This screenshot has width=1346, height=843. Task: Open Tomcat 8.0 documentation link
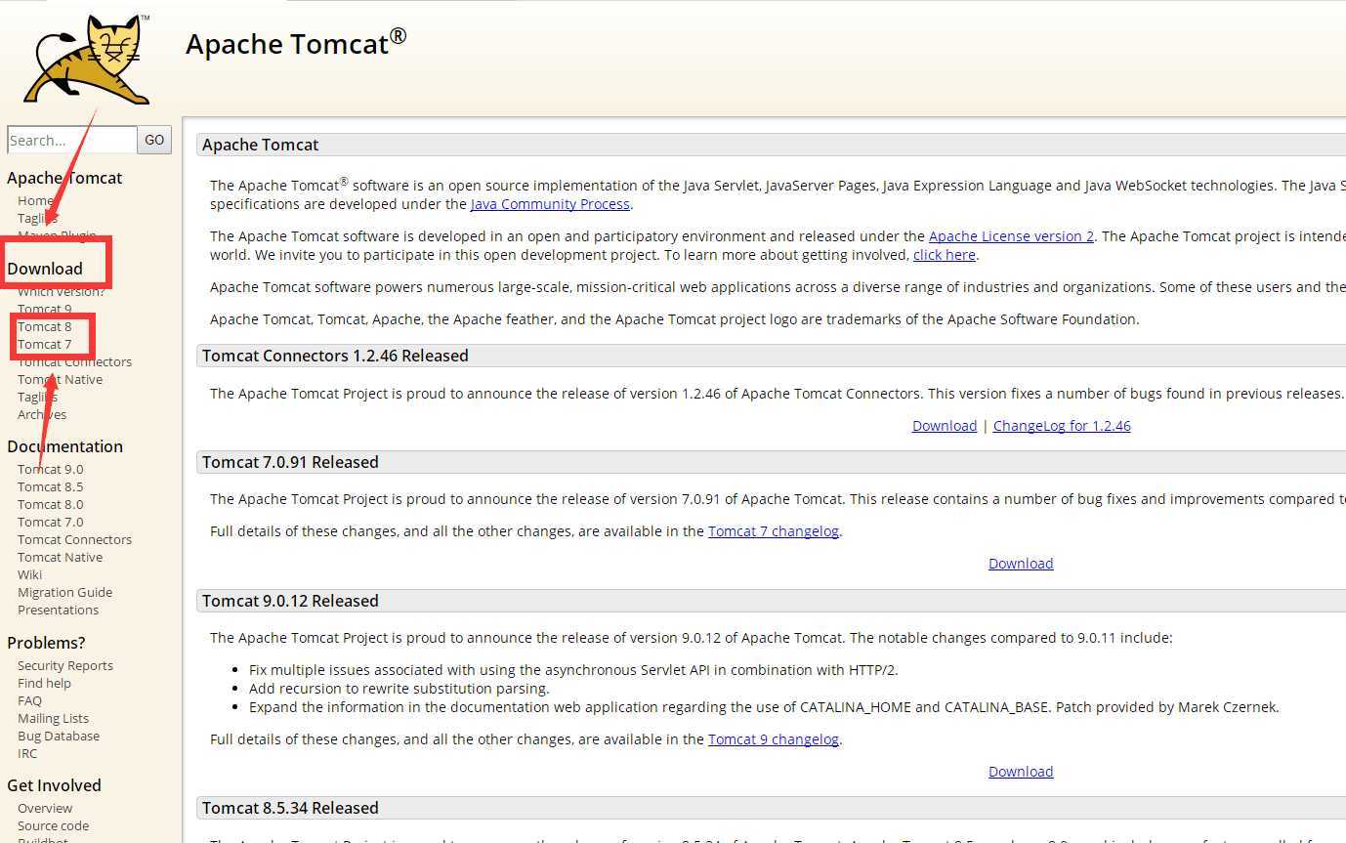50,504
